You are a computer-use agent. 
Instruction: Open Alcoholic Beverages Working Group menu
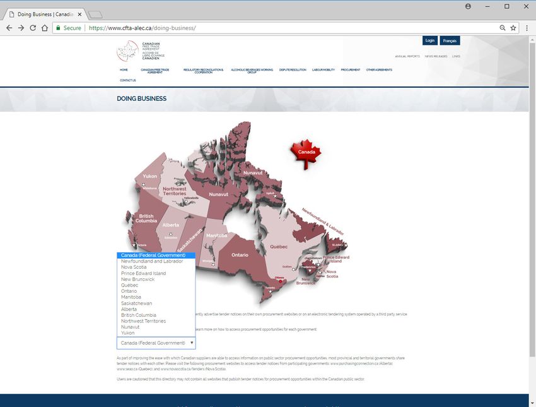tap(252, 71)
